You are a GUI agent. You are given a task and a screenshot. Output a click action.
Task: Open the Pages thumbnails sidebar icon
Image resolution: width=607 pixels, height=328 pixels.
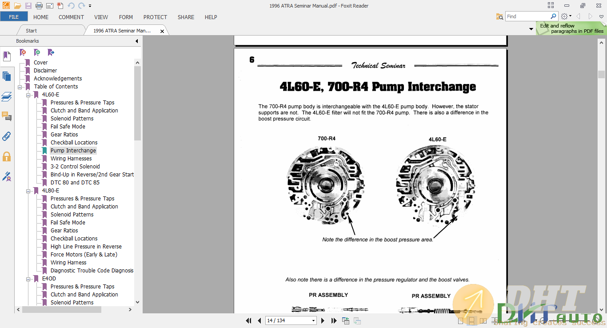pos(7,76)
